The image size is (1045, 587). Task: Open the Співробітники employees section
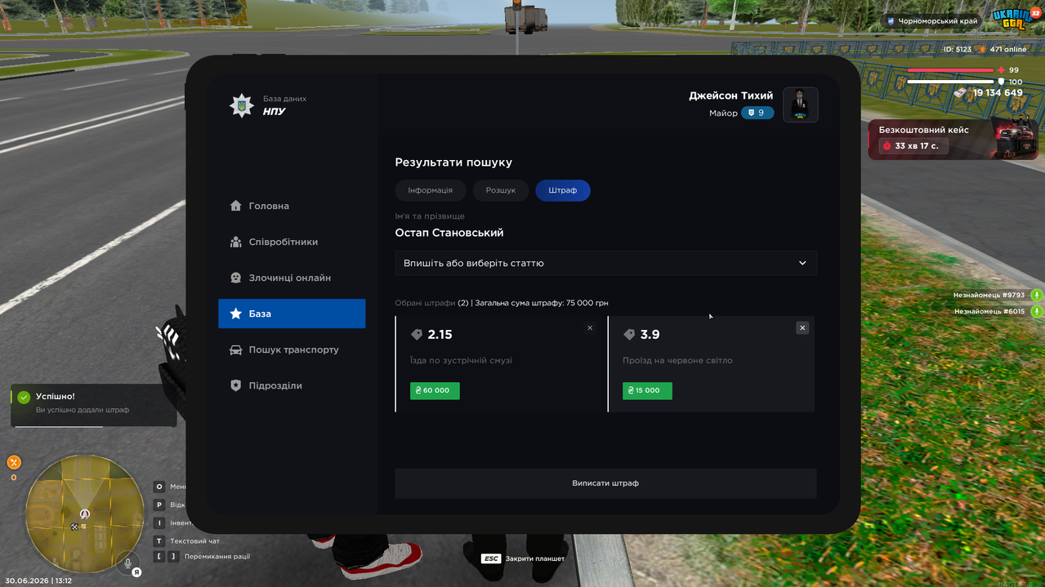point(292,242)
